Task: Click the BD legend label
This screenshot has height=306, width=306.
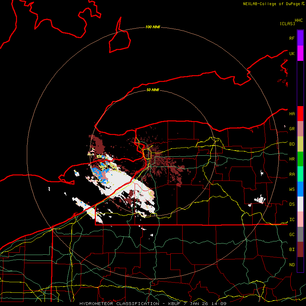Action: tap(292, 144)
